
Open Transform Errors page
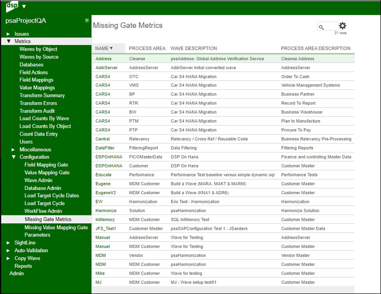(38, 104)
